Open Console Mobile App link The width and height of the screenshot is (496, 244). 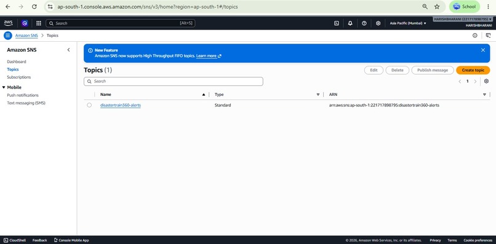pos(71,240)
